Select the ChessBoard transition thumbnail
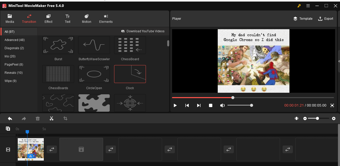 130,45
